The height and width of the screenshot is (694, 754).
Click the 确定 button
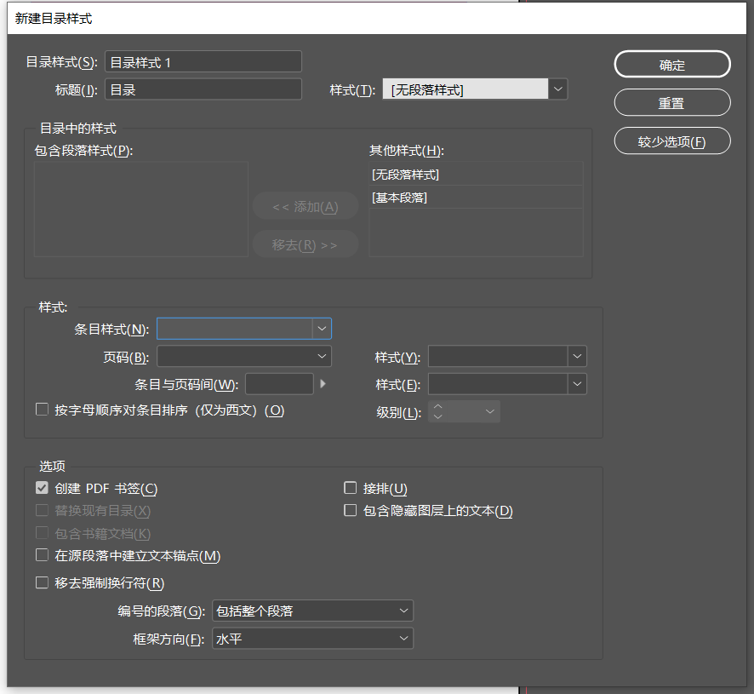tap(671, 65)
